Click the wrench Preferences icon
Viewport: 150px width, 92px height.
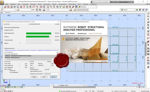pos(73,7)
